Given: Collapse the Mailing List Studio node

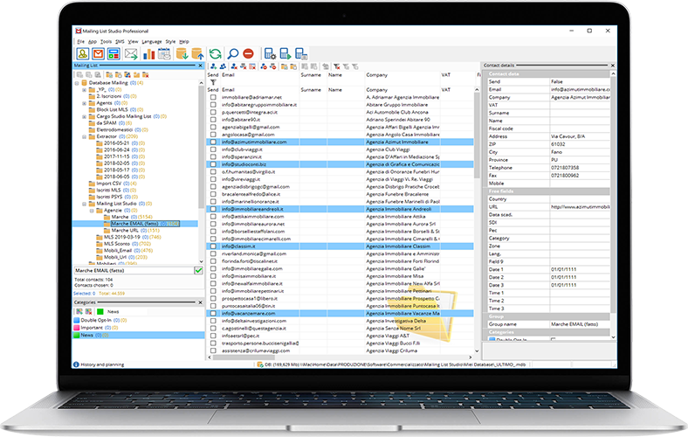Looking at the screenshot, I should tap(84, 204).
